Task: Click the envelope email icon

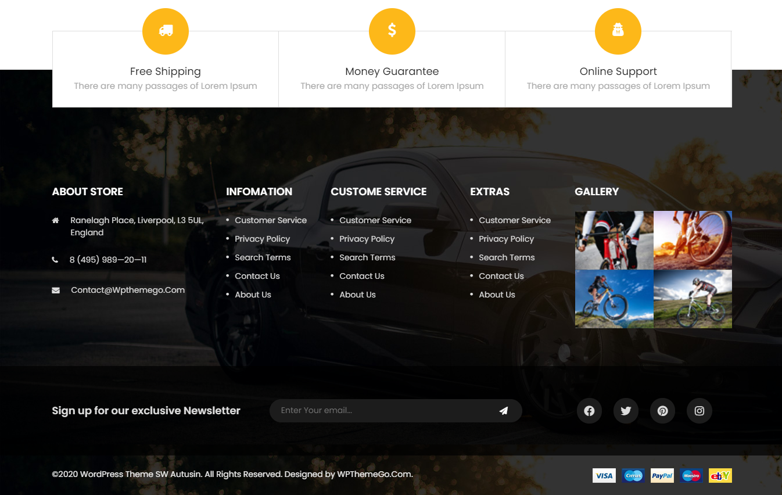Action: (x=56, y=290)
